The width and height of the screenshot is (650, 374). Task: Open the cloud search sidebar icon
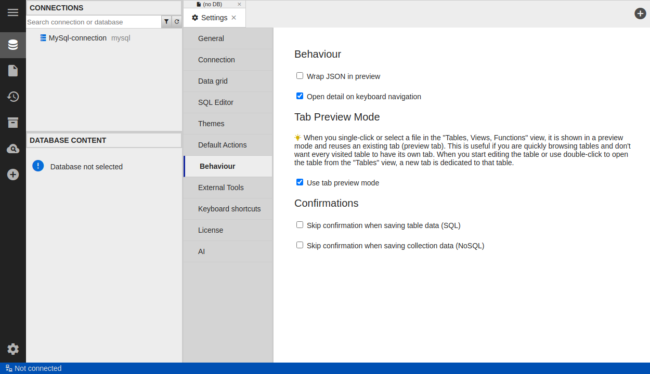(x=13, y=149)
